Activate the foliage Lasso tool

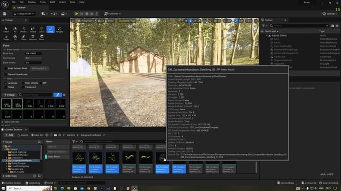pos(42,30)
